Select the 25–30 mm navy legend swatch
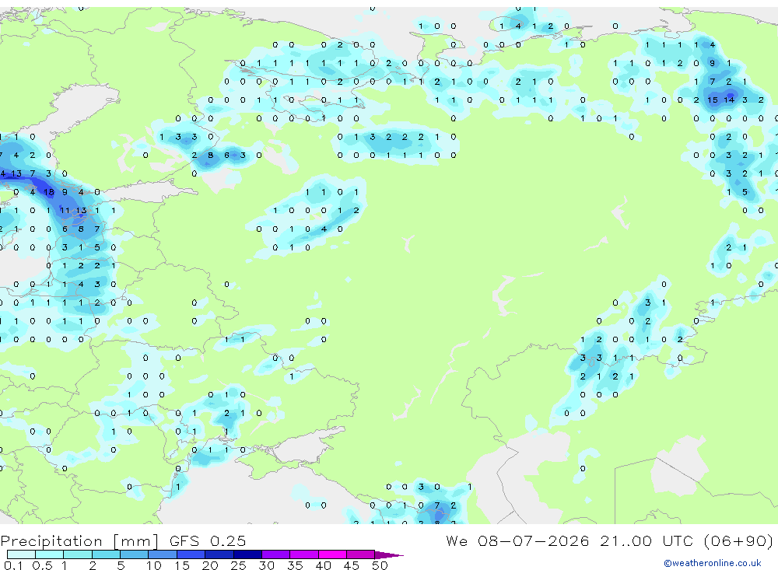This screenshot has height=570, width=778. pos(247,554)
